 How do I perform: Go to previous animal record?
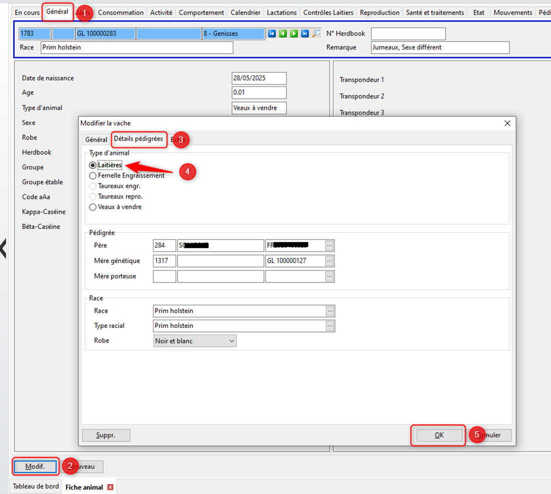[x=283, y=34]
